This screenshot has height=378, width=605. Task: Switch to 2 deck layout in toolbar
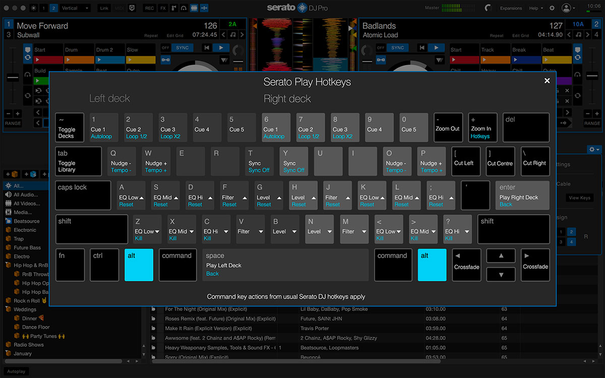coord(53,8)
